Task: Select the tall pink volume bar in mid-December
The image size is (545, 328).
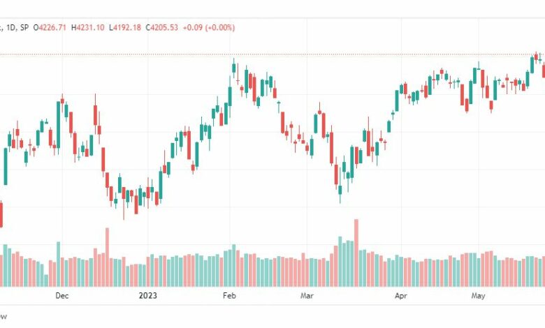Action: [107, 258]
